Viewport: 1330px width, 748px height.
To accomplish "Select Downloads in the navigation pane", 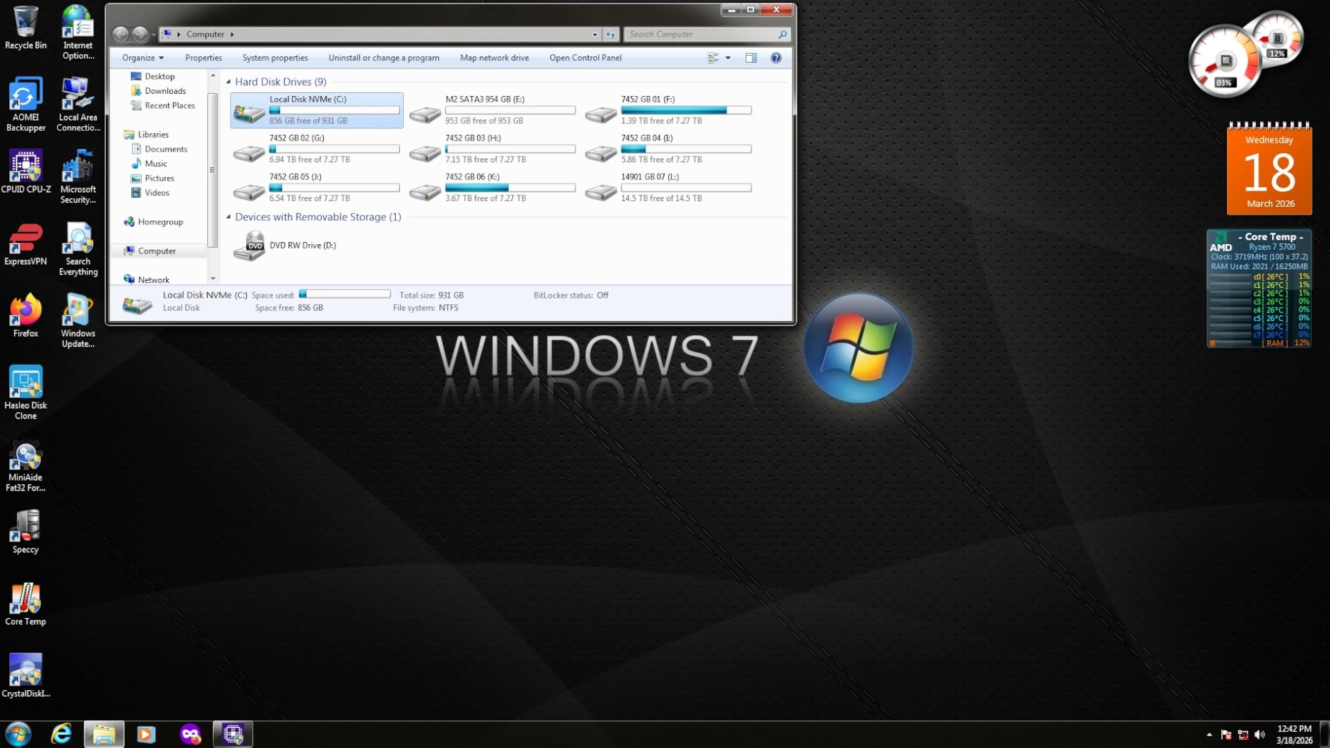I will pos(165,91).
